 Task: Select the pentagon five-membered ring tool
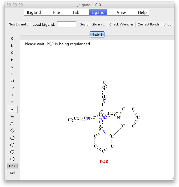pos(12,138)
